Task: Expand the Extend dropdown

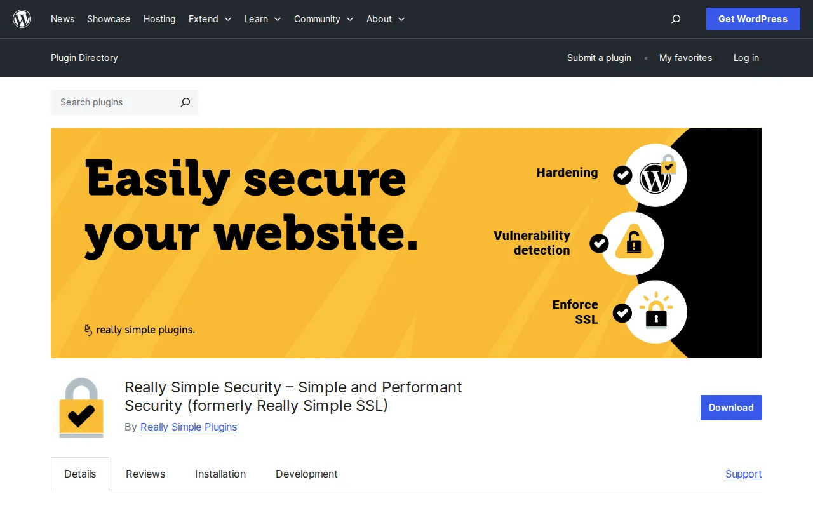Action: (x=210, y=19)
